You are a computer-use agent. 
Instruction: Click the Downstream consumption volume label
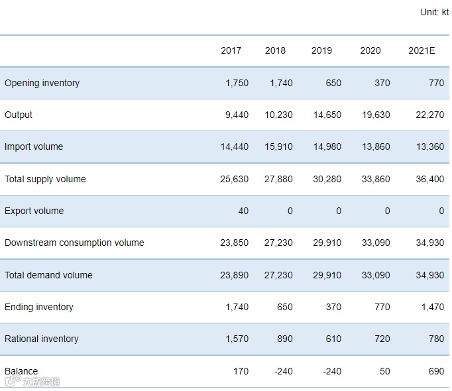coord(74,243)
